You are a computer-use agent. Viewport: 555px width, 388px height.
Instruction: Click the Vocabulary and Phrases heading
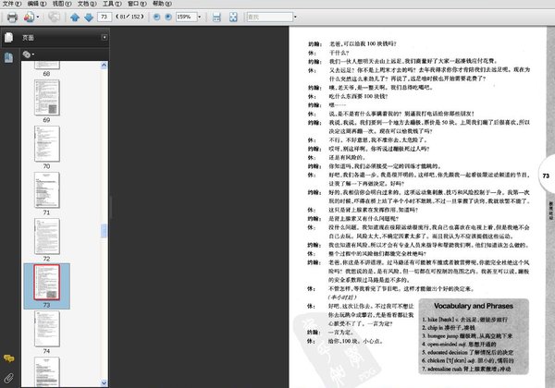(x=474, y=306)
